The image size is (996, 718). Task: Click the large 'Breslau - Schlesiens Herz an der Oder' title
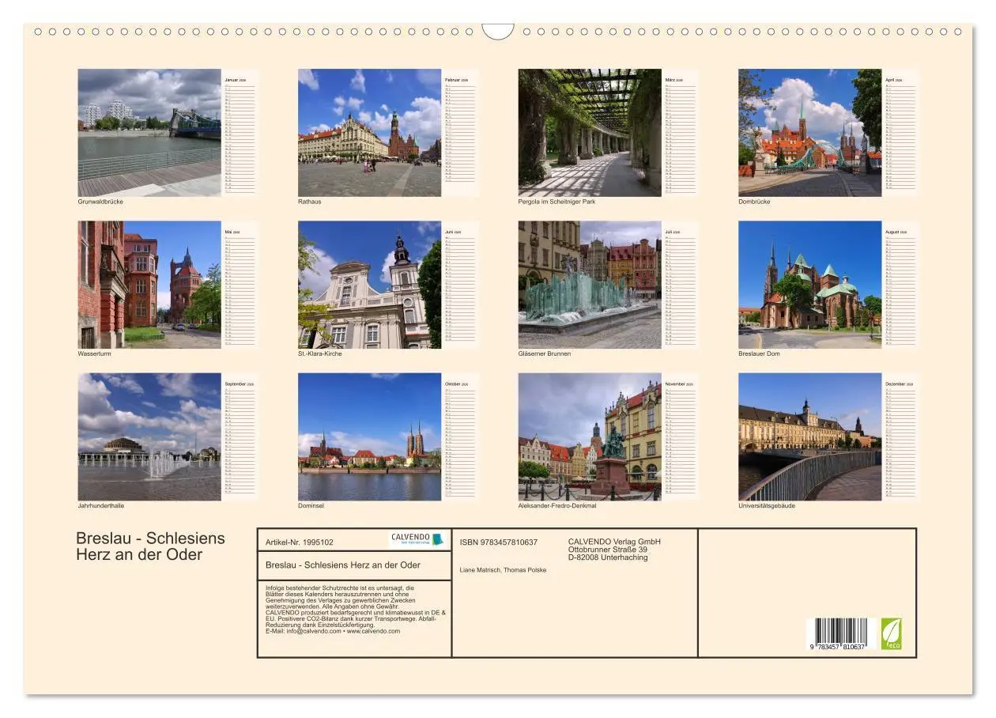(150, 546)
